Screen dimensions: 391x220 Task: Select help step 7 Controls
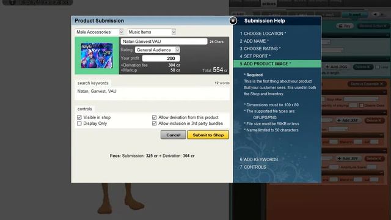[253, 167]
